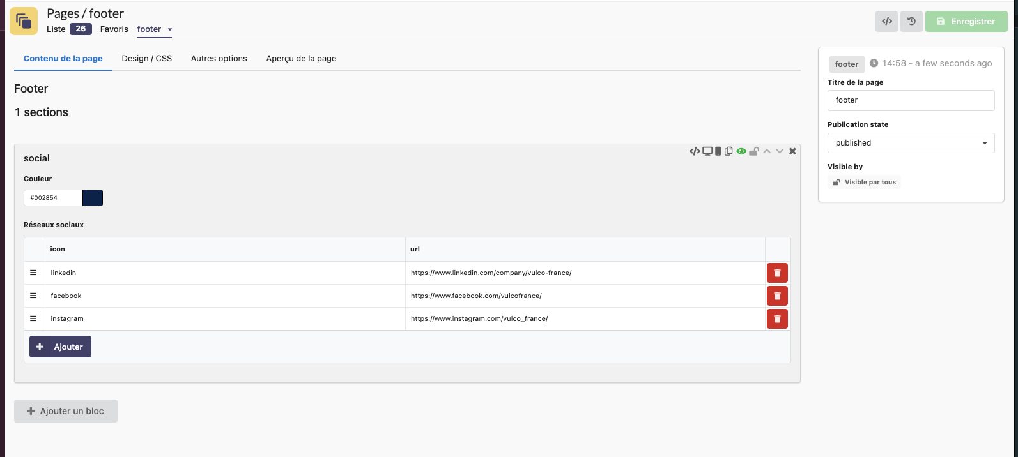Image resolution: width=1018 pixels, height=457 pixels.
Task: Switch to the Design / CSS tab
Action: pyautogui.click(x=147, y=58)
